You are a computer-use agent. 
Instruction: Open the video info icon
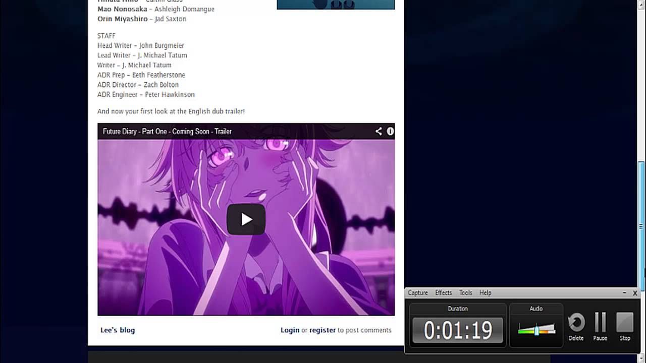390,131
